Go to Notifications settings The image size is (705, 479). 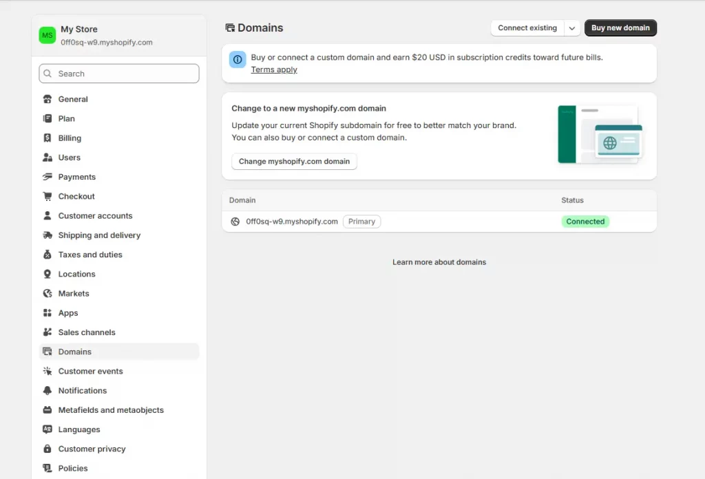(119, 390)
